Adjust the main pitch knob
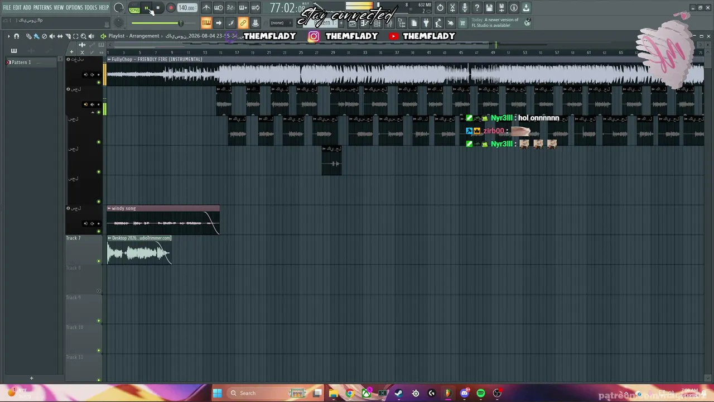714x402 pixels. coord(118,23)
